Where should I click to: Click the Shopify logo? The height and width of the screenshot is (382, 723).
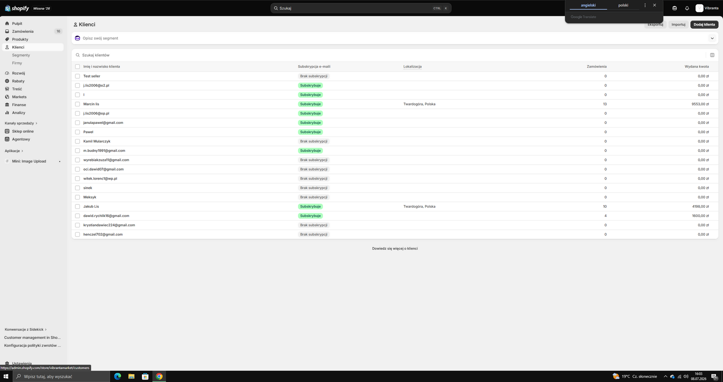[17, 8]
